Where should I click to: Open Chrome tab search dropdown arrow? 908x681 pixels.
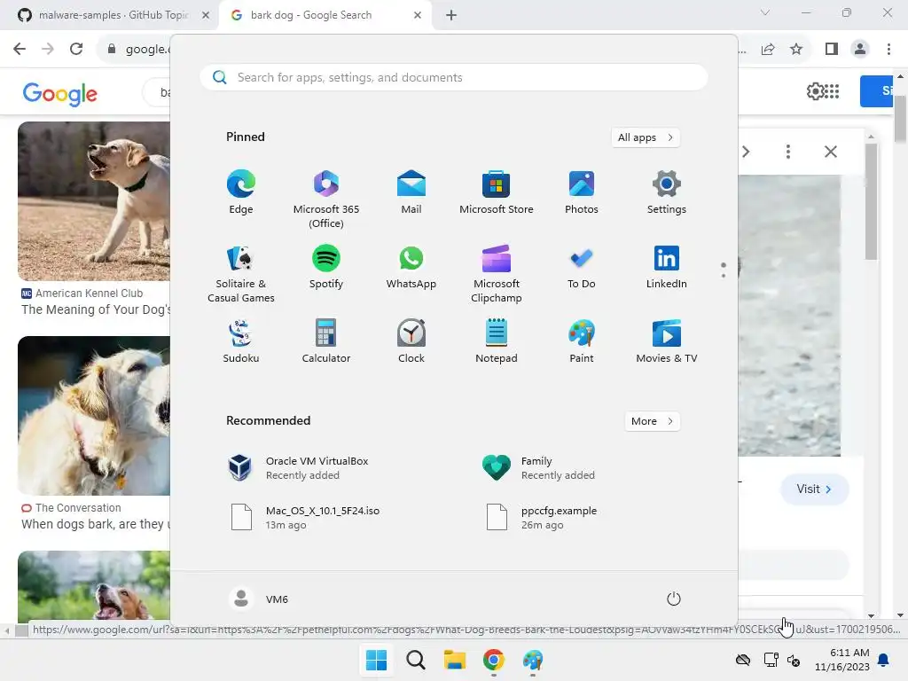coord(765,12)
